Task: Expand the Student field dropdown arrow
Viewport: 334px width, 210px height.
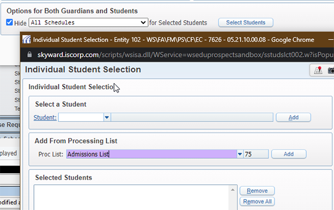Action: coord(107,118)
